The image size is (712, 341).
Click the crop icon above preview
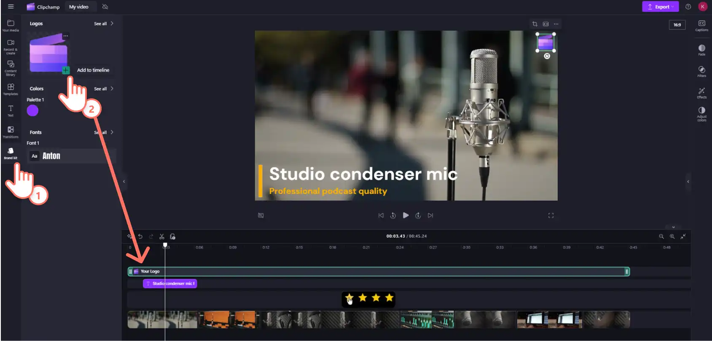point(535,24)
